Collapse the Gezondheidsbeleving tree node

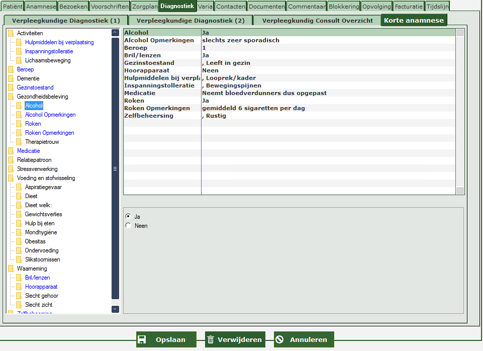[42, 97]
